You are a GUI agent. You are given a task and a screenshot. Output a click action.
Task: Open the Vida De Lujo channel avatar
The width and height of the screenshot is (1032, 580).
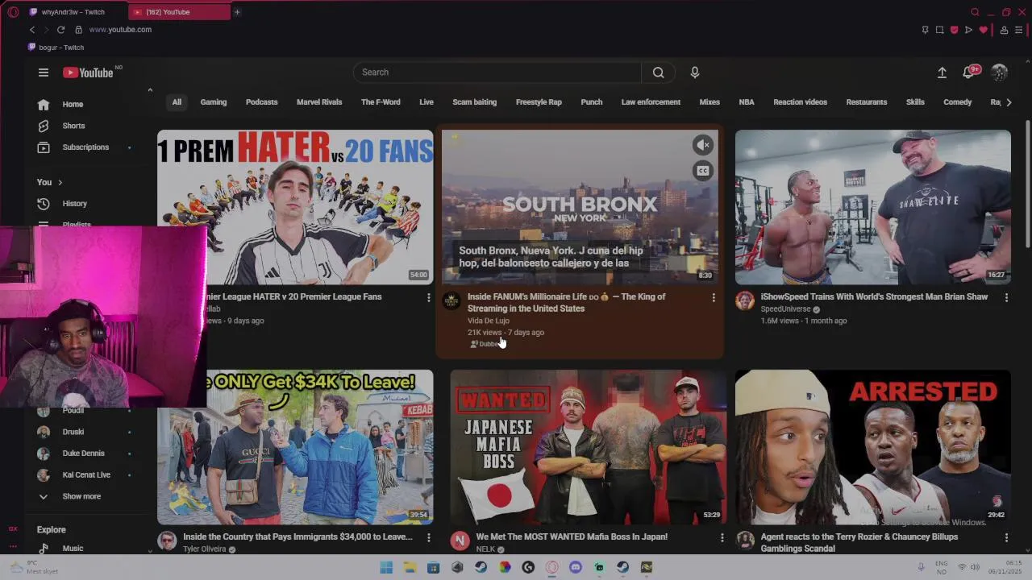(x=451, y=300)
